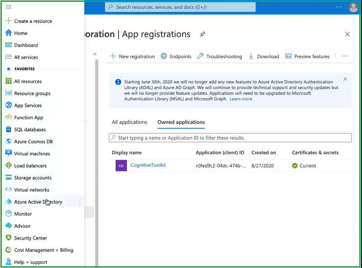
Task: Click the application ID filter search field
Action: pos(230,137)
